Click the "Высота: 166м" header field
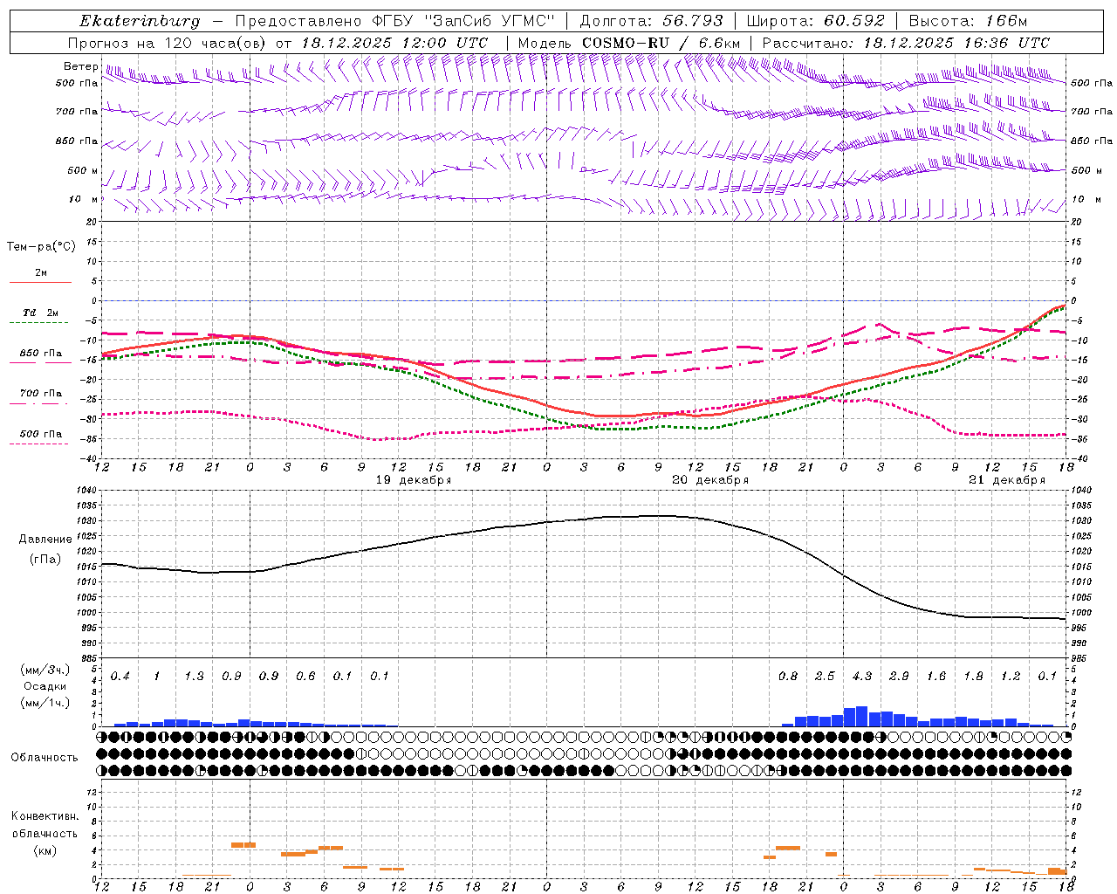 (x=968, y=21)
